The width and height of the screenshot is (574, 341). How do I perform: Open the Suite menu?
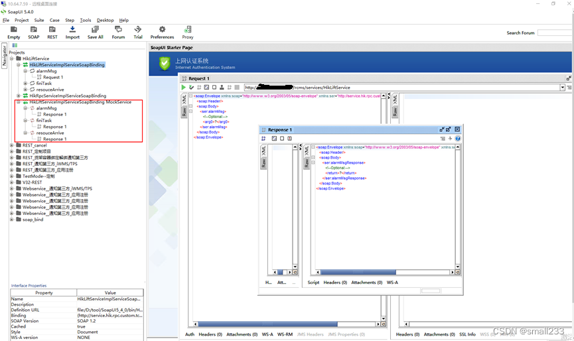click(39, 20)
